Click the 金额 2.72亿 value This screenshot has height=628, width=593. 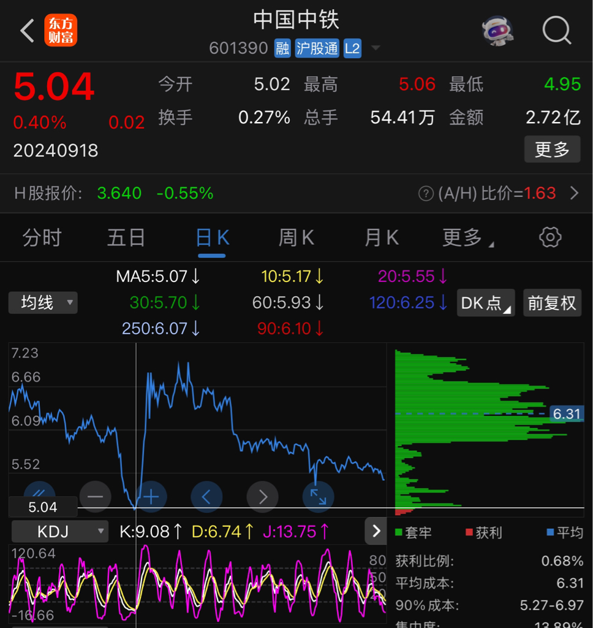[x=553, y=118]
